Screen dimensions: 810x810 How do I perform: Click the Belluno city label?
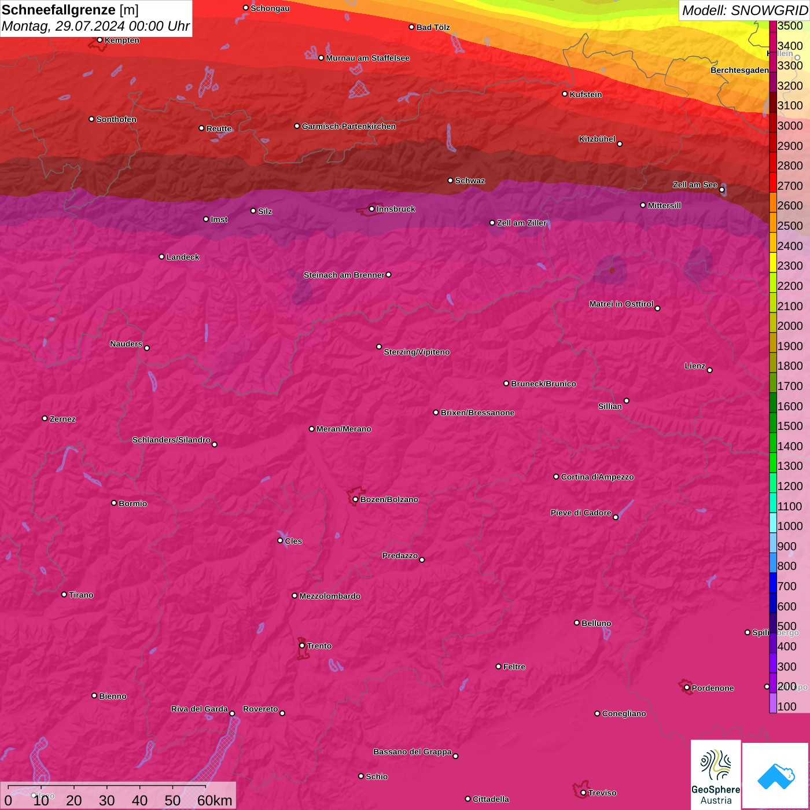596,623
